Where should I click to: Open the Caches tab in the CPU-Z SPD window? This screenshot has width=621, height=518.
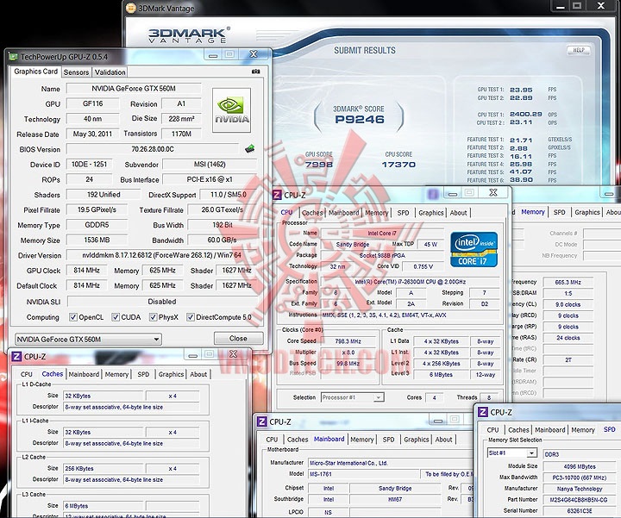518,430
